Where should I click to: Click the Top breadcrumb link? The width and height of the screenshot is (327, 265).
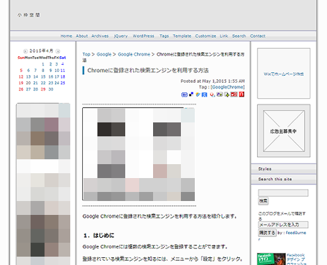[x=86, y=54]
